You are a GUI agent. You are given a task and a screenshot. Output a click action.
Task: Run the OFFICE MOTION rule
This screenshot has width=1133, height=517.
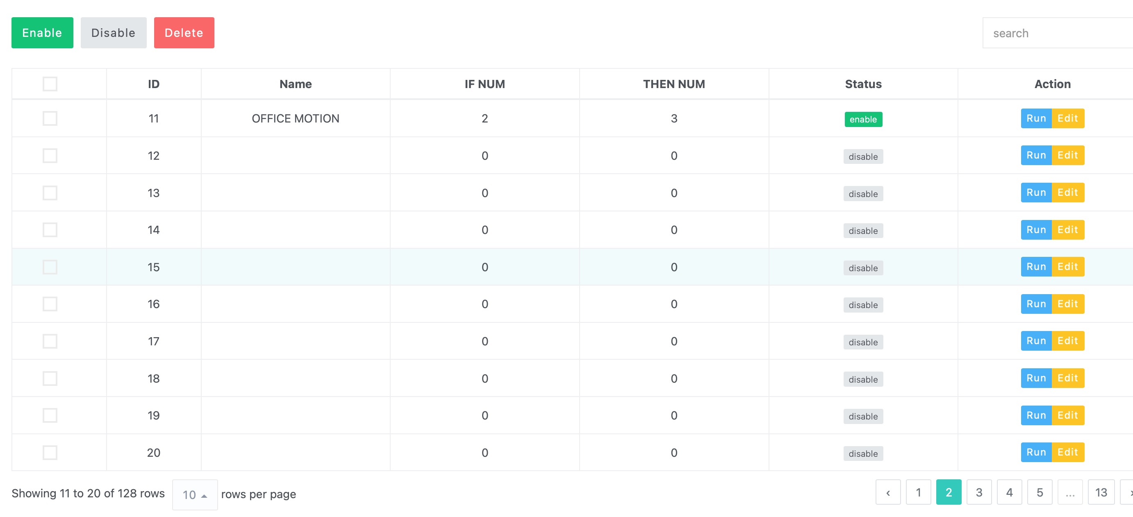pyautogui.click(x=1036, y=118)
